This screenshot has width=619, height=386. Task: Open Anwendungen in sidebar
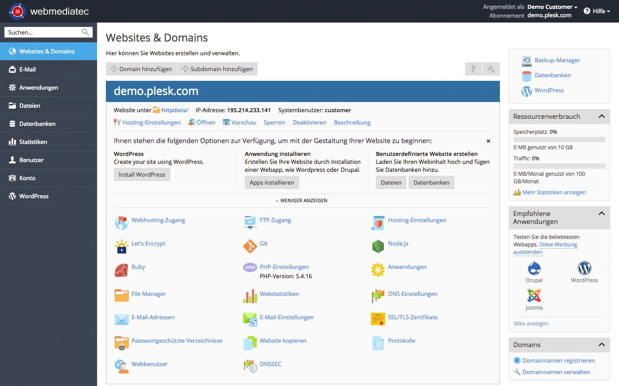(49, 87)
